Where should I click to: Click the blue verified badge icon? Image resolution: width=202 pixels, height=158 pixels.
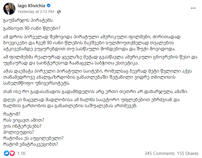(x=49, y=5)
